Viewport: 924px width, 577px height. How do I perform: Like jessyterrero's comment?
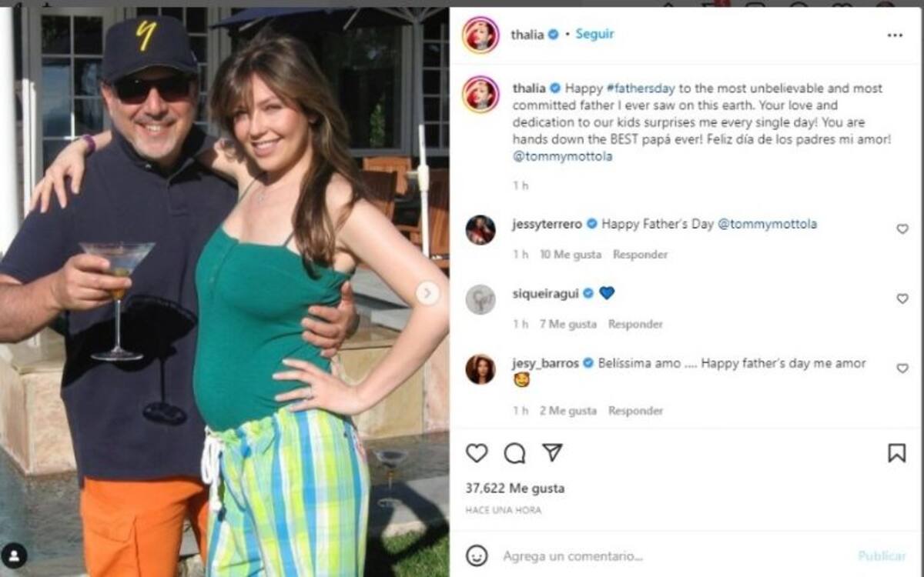902,228
